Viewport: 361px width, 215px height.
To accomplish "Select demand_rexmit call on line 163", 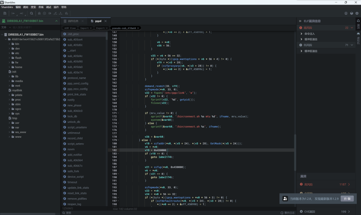I will tap(154, 86).
